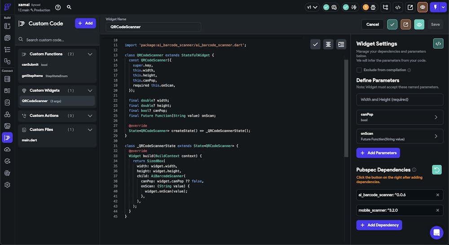The width and height of the screenshot is (449, 245).
Task: Click the refresh dependencies icon beside Pubspec Dependencies
Action: coord(436,170)
